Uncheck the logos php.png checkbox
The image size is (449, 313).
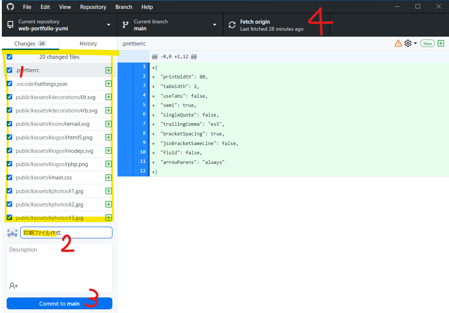[10, 164]
